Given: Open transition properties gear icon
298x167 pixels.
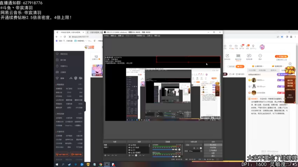Looking at the screenshot, I should click(201, 148).
